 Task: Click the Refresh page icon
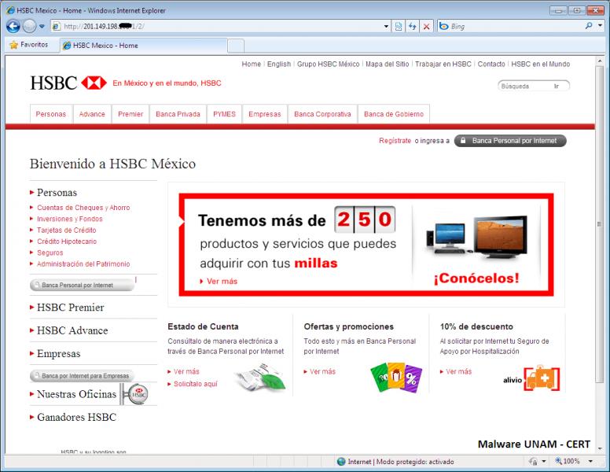tap(413, 27)
